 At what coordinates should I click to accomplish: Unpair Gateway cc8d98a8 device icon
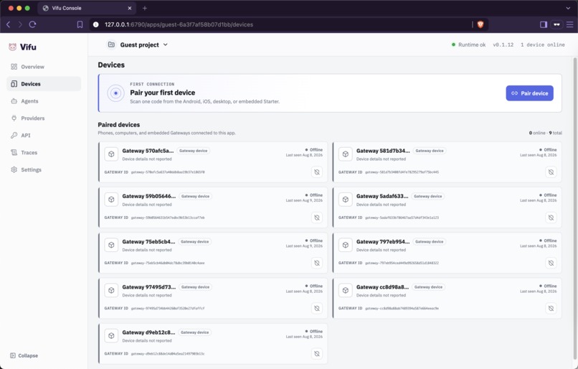coord(551,309)
